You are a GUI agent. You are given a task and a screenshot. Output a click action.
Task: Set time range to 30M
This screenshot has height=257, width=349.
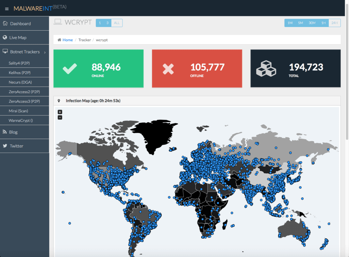coord(312,23)
